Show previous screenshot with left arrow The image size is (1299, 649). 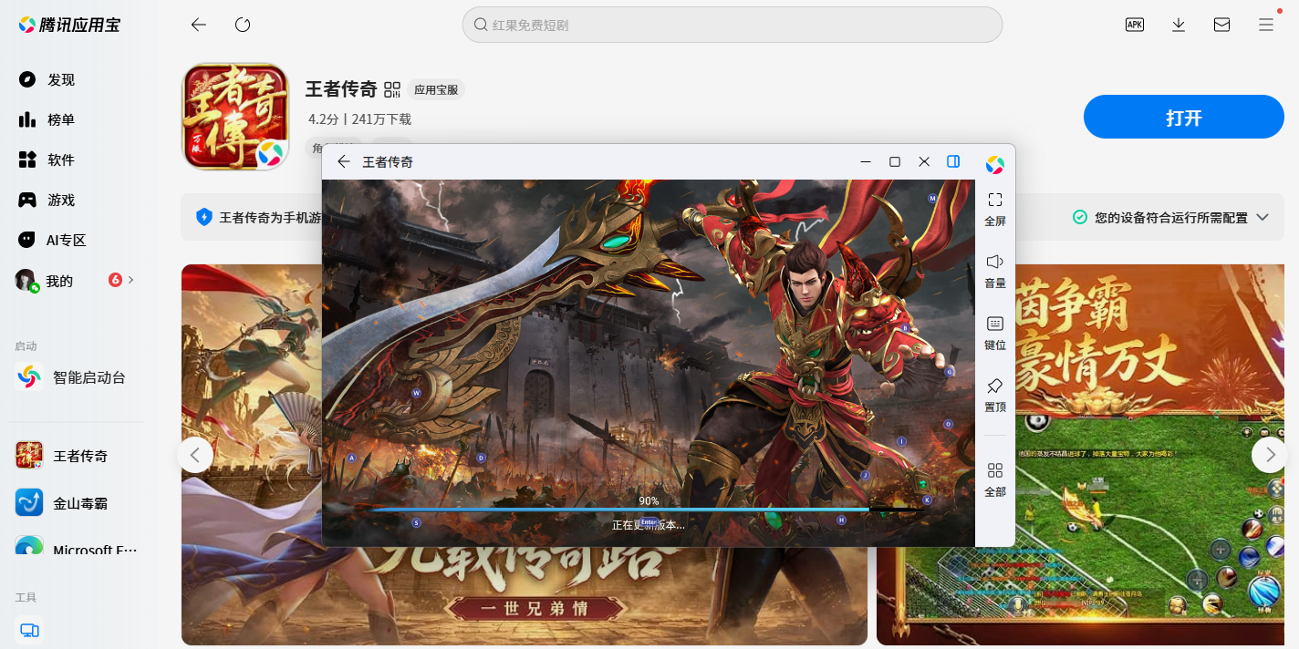click(x=195, y=454)
